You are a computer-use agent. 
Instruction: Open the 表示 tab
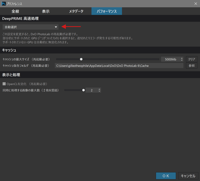click(x=46, y=11)
